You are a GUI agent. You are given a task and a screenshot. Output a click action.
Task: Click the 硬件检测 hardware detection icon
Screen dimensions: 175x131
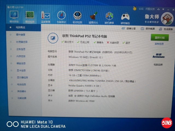[30, 16]
